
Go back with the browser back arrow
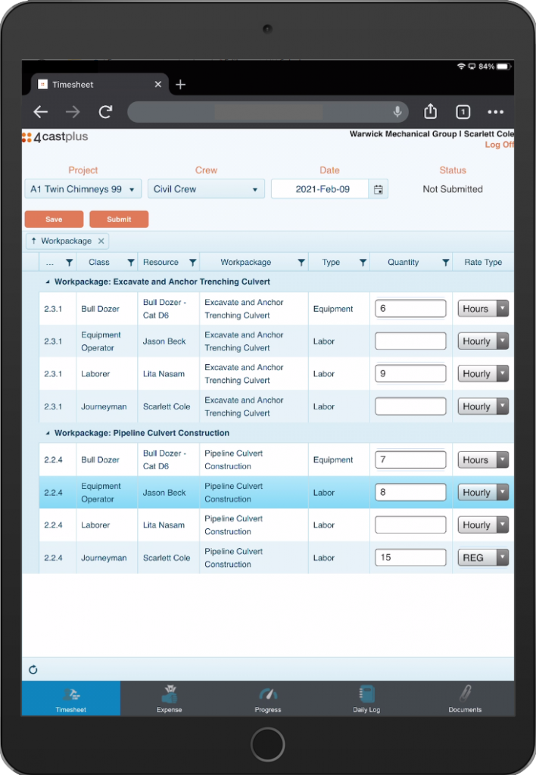tap(41, 112)
